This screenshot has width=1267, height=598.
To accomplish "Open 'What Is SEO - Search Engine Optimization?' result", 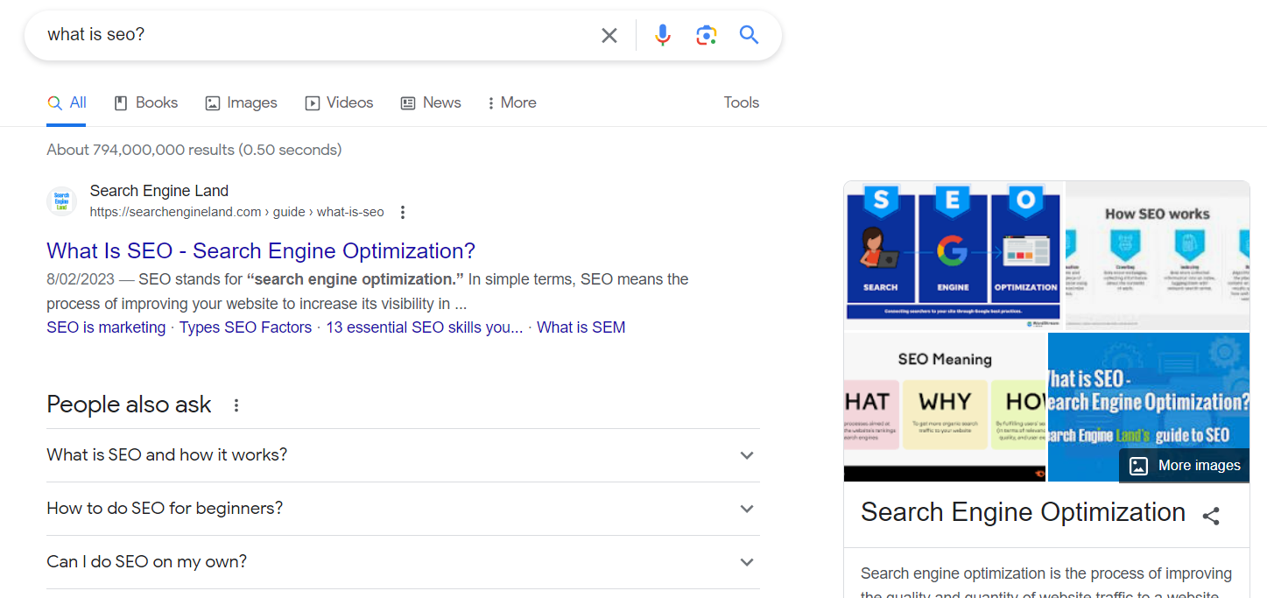I will click(x=261, y=251).
